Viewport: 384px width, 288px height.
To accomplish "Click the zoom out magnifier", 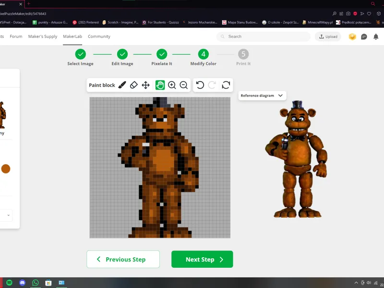I will (x=184, y=85).
